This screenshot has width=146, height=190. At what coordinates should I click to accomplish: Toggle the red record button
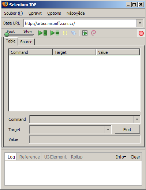point(141,33)
